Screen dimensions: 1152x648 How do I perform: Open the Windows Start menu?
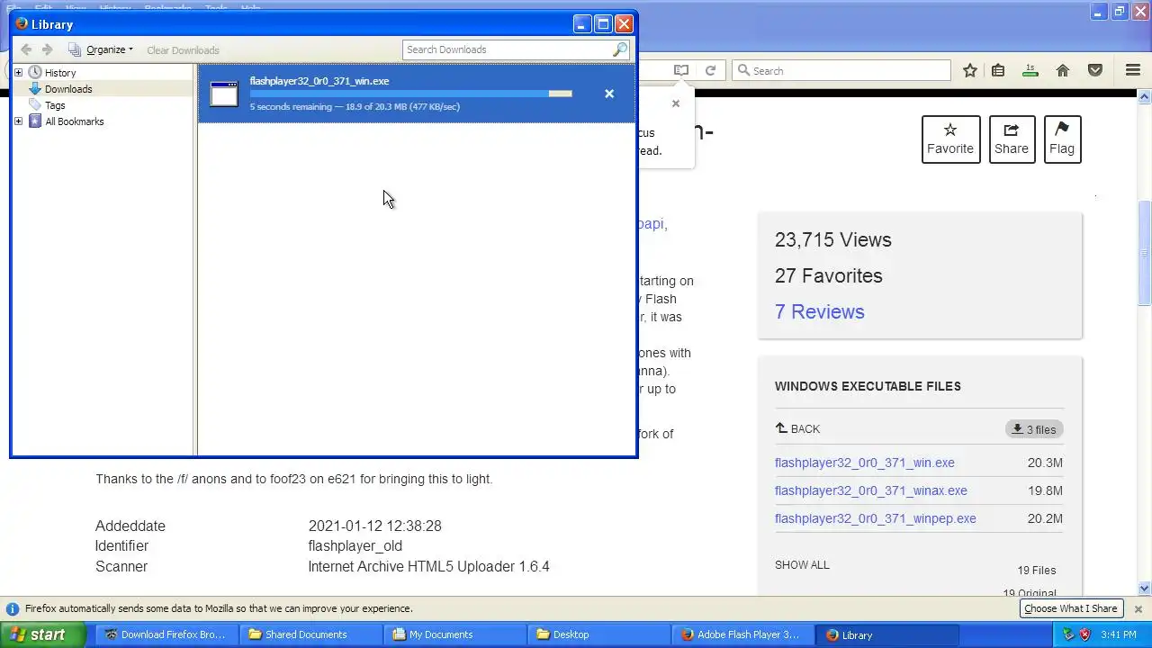42,634
